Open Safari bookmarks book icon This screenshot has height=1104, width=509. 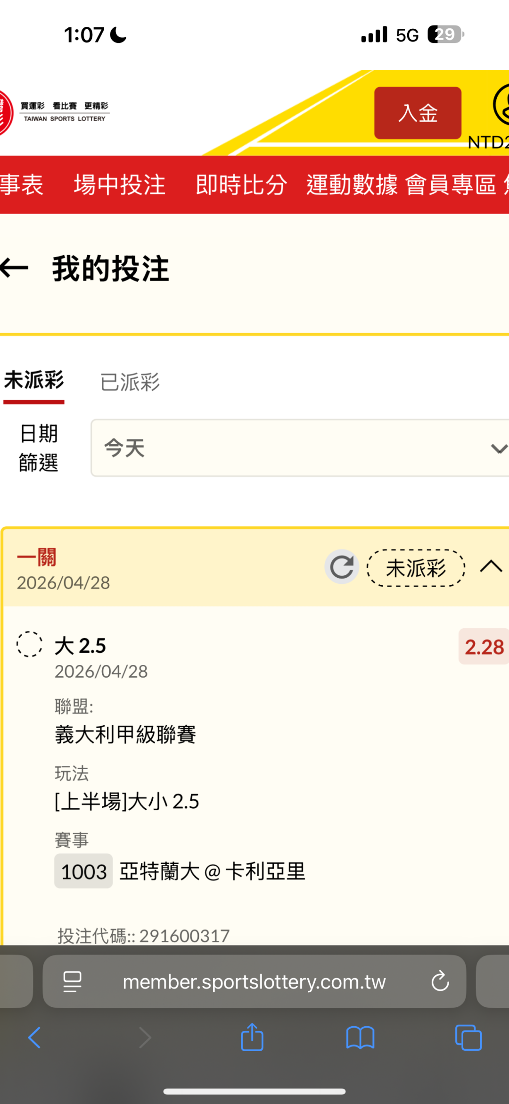(360, 1038)
